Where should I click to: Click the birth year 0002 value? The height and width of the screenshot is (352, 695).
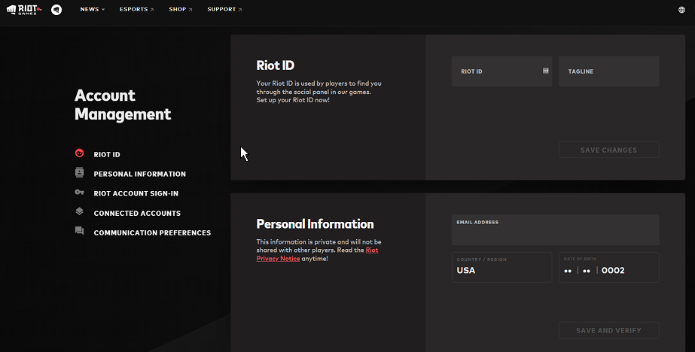tap(613, 271)
